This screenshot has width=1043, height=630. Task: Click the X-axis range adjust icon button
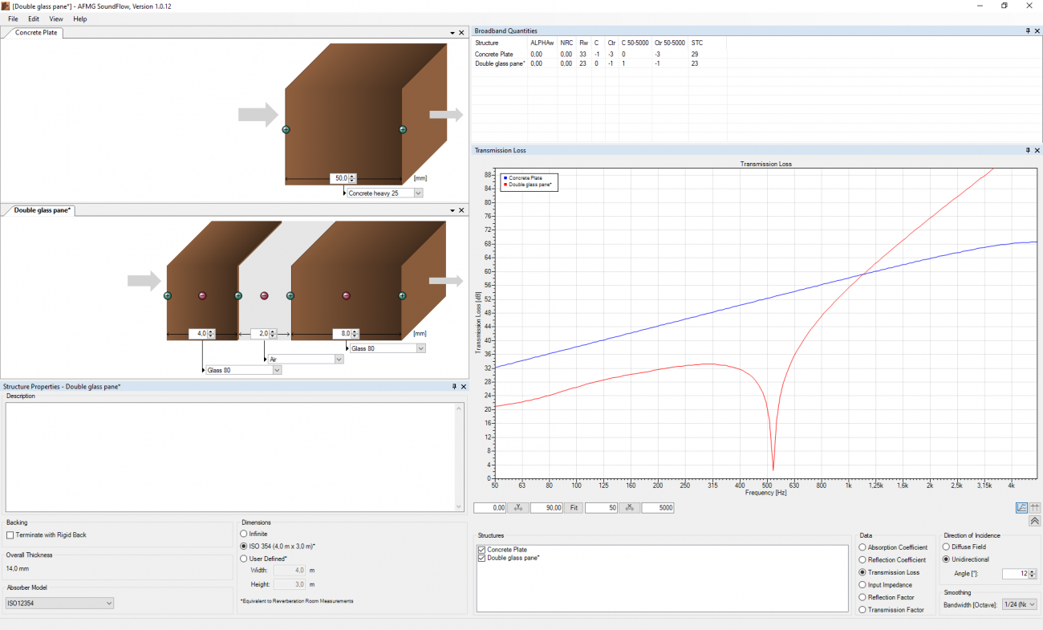630,508
